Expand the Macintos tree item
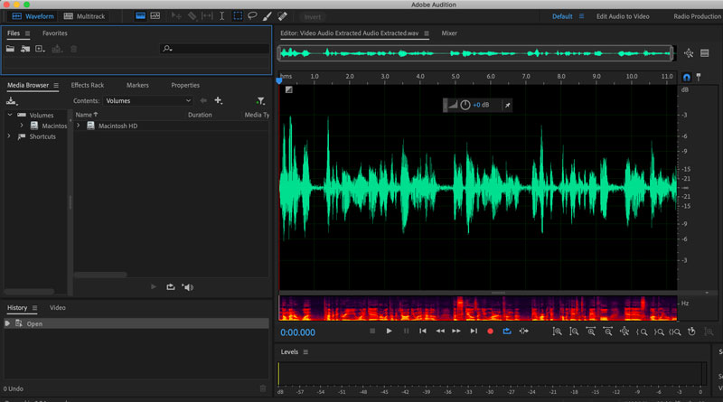Screen dimensions: 723x402 pos(21,126)
